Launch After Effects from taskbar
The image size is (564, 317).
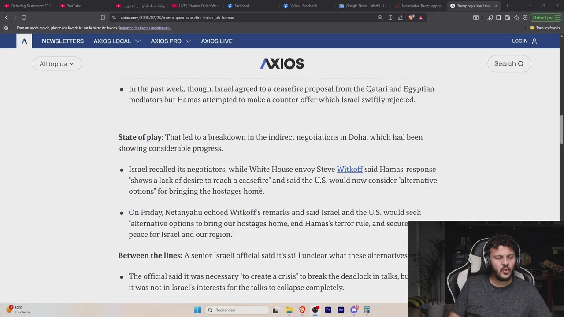point(341,310)
